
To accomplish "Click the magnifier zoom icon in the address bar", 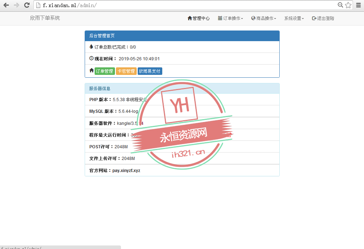I will pos(340,5).
